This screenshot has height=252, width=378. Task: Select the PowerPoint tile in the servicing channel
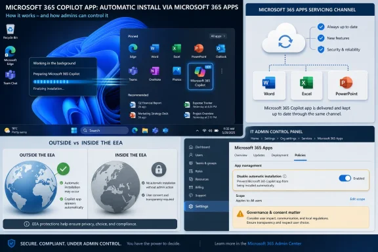tap(348, 85)
